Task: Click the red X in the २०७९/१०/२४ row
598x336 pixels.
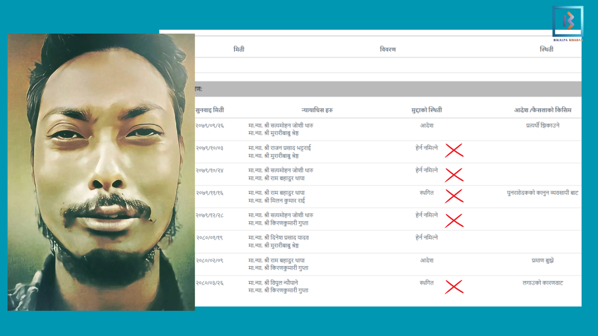Action: (454, 175)
